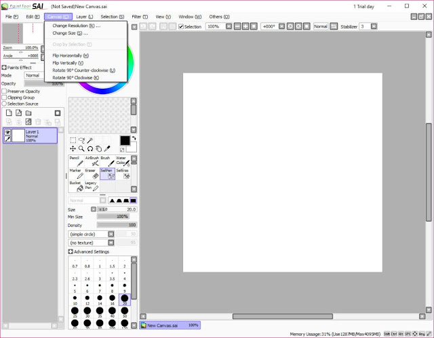Open the Layer menu
Screen dimensions: 434x338
84,17
